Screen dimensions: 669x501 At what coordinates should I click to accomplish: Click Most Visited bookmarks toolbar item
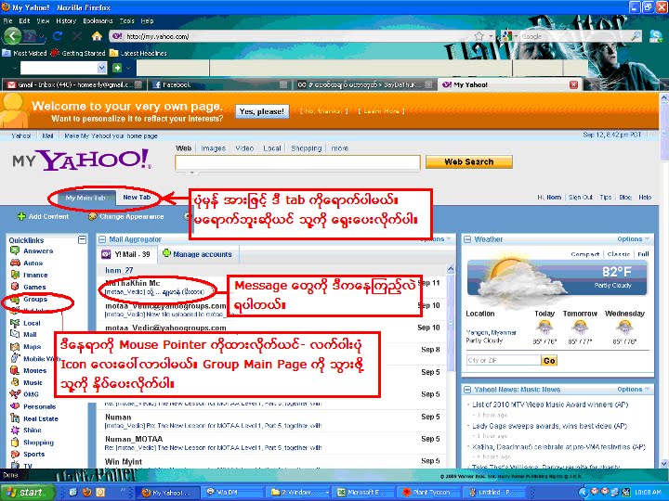(x=25, y=53)
